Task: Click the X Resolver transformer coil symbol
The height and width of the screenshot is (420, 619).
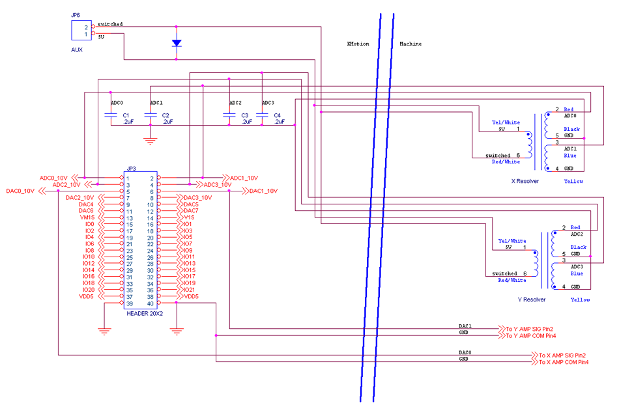Action: tap(536, 140)
